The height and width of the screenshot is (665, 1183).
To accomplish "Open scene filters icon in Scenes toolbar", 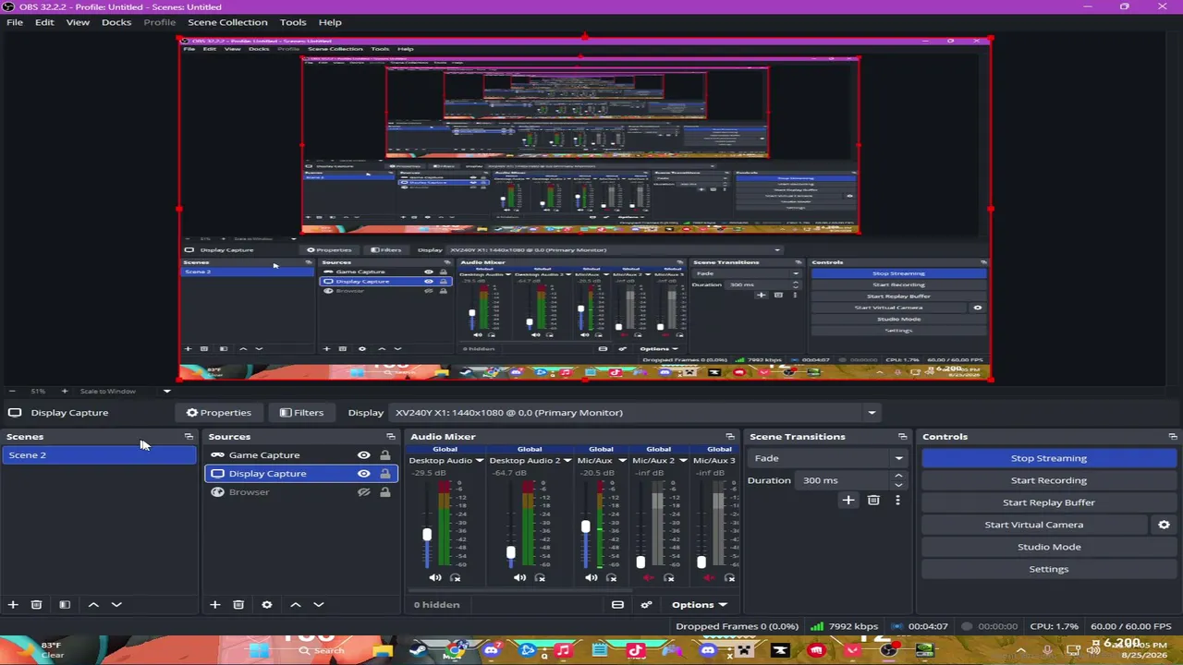I will coord(65,605).
